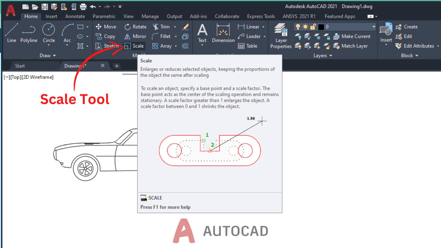
Task: Select the Line tool
Action: (11, 33)
